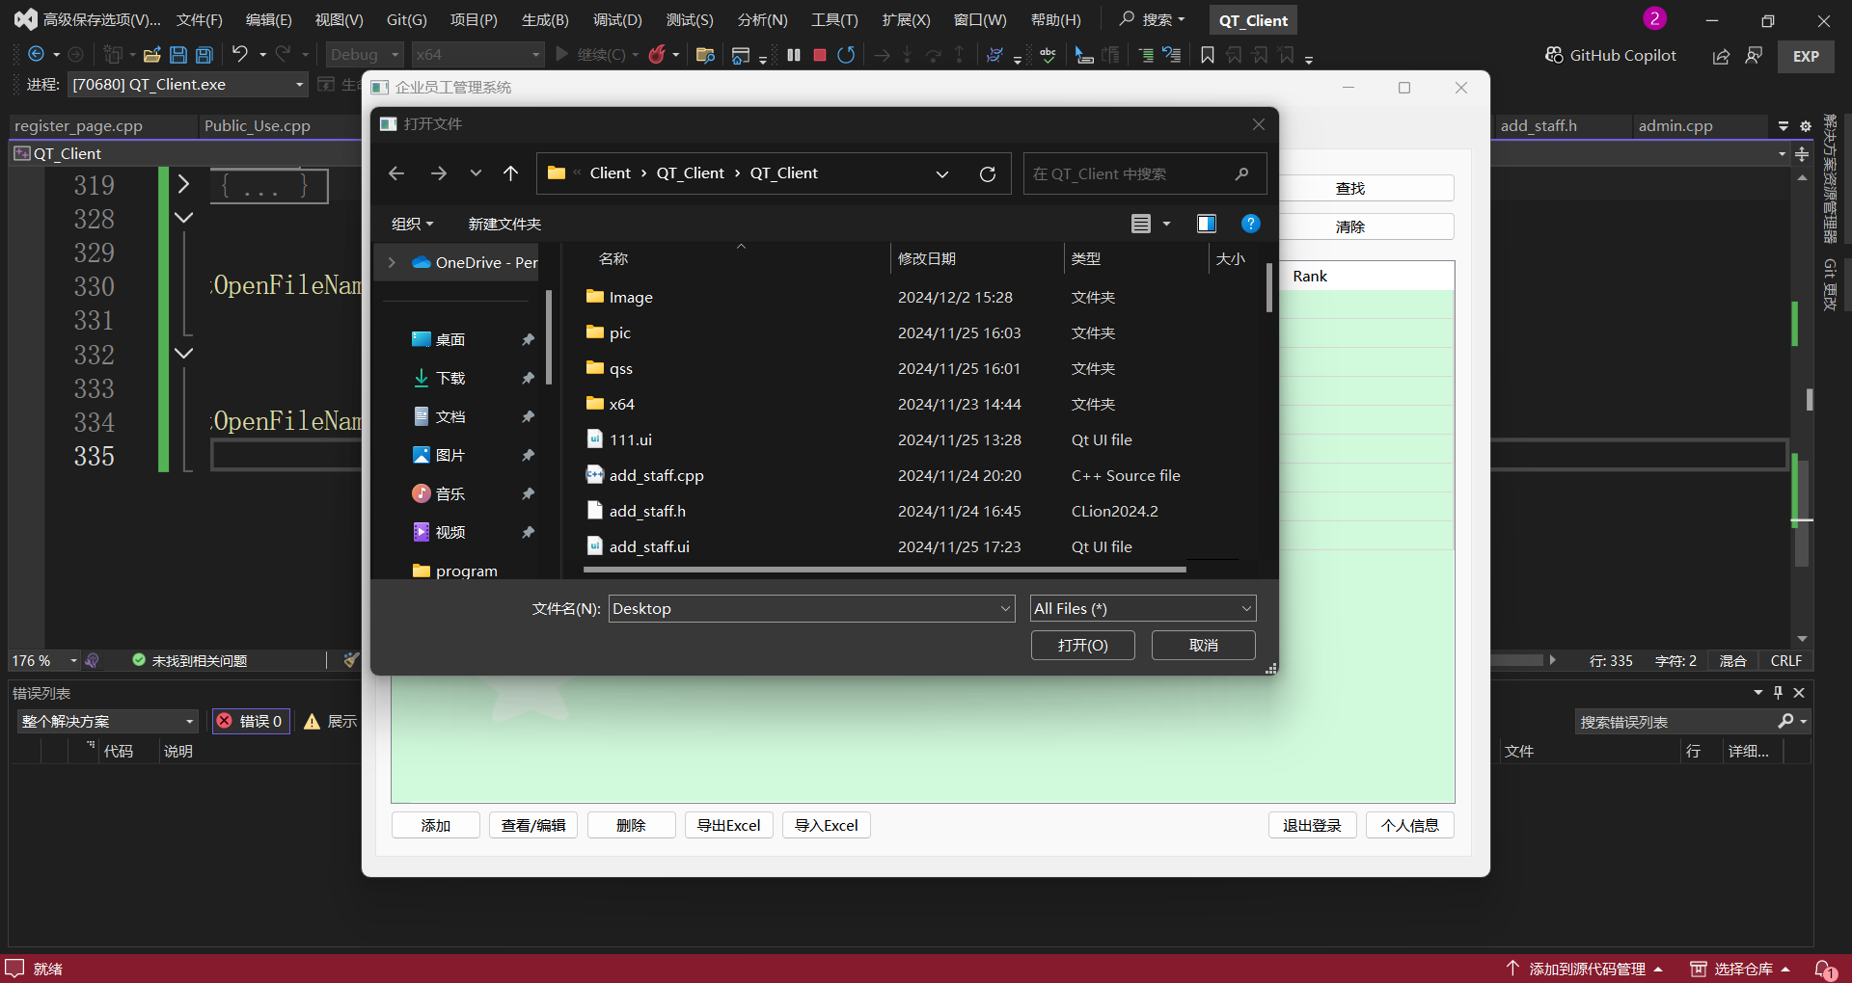
Task: Switch to the admin.cpp tab
Action: tap(1675, 125)
